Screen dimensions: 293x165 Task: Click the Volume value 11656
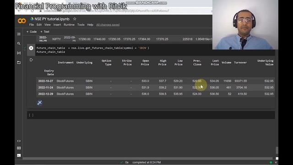pyautogui.click(x=227, y=81)
